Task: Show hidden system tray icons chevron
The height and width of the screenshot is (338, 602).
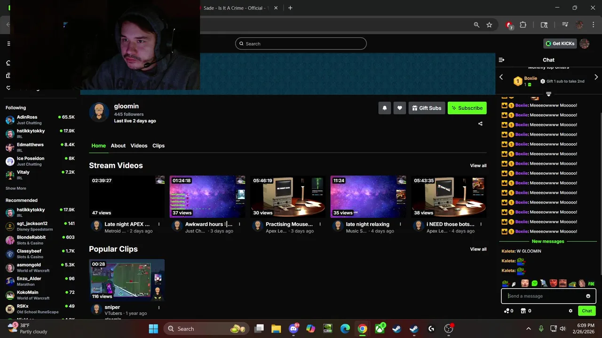Action: coord(528,329)
